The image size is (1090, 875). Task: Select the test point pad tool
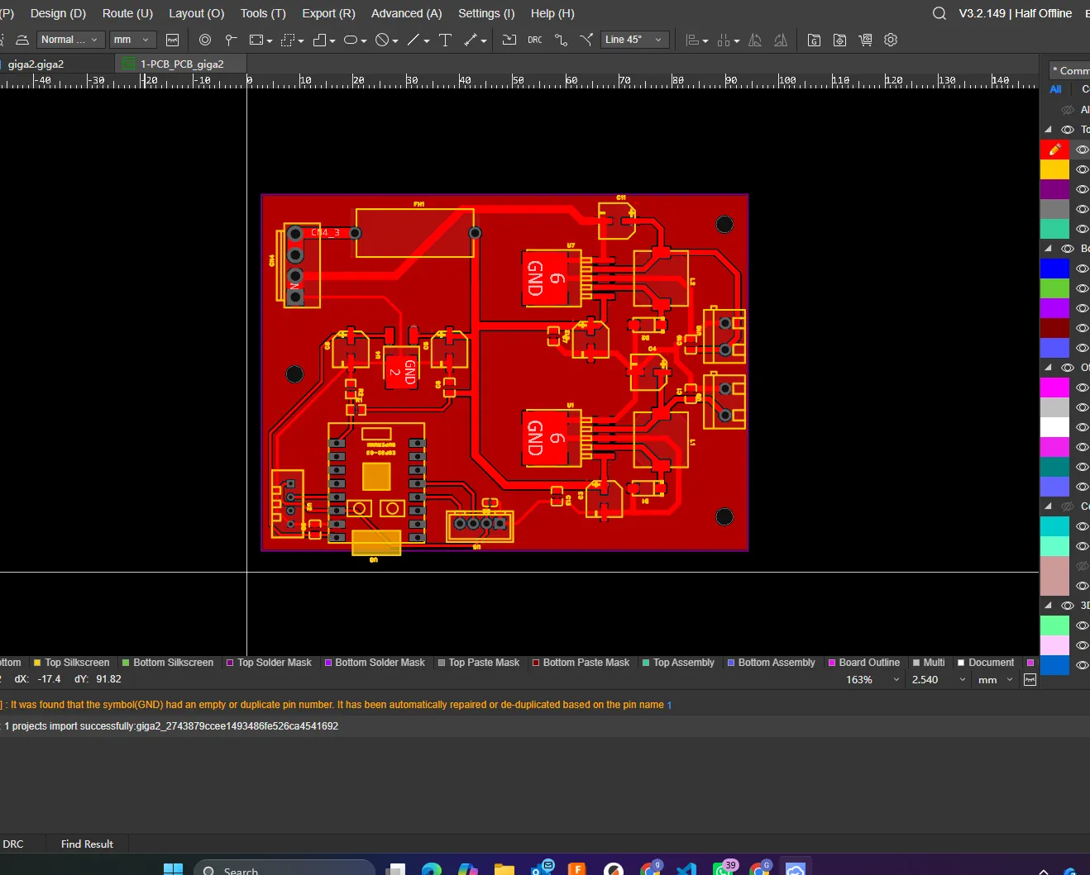pyautogui.click(x=231, y=40)
